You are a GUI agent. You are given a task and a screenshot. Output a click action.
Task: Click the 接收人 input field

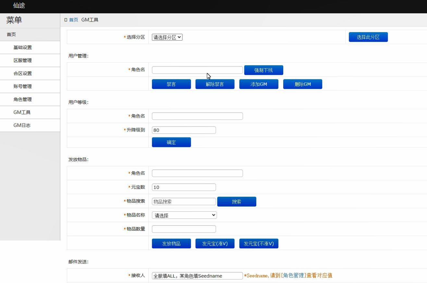coord(197,276)
